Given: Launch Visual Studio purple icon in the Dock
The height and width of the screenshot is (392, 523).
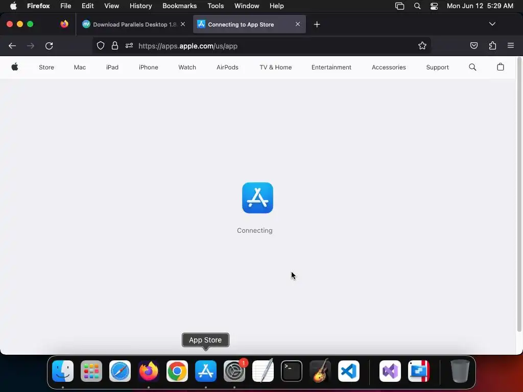Looking at the screenshot, I should click(x=390, y=371).
